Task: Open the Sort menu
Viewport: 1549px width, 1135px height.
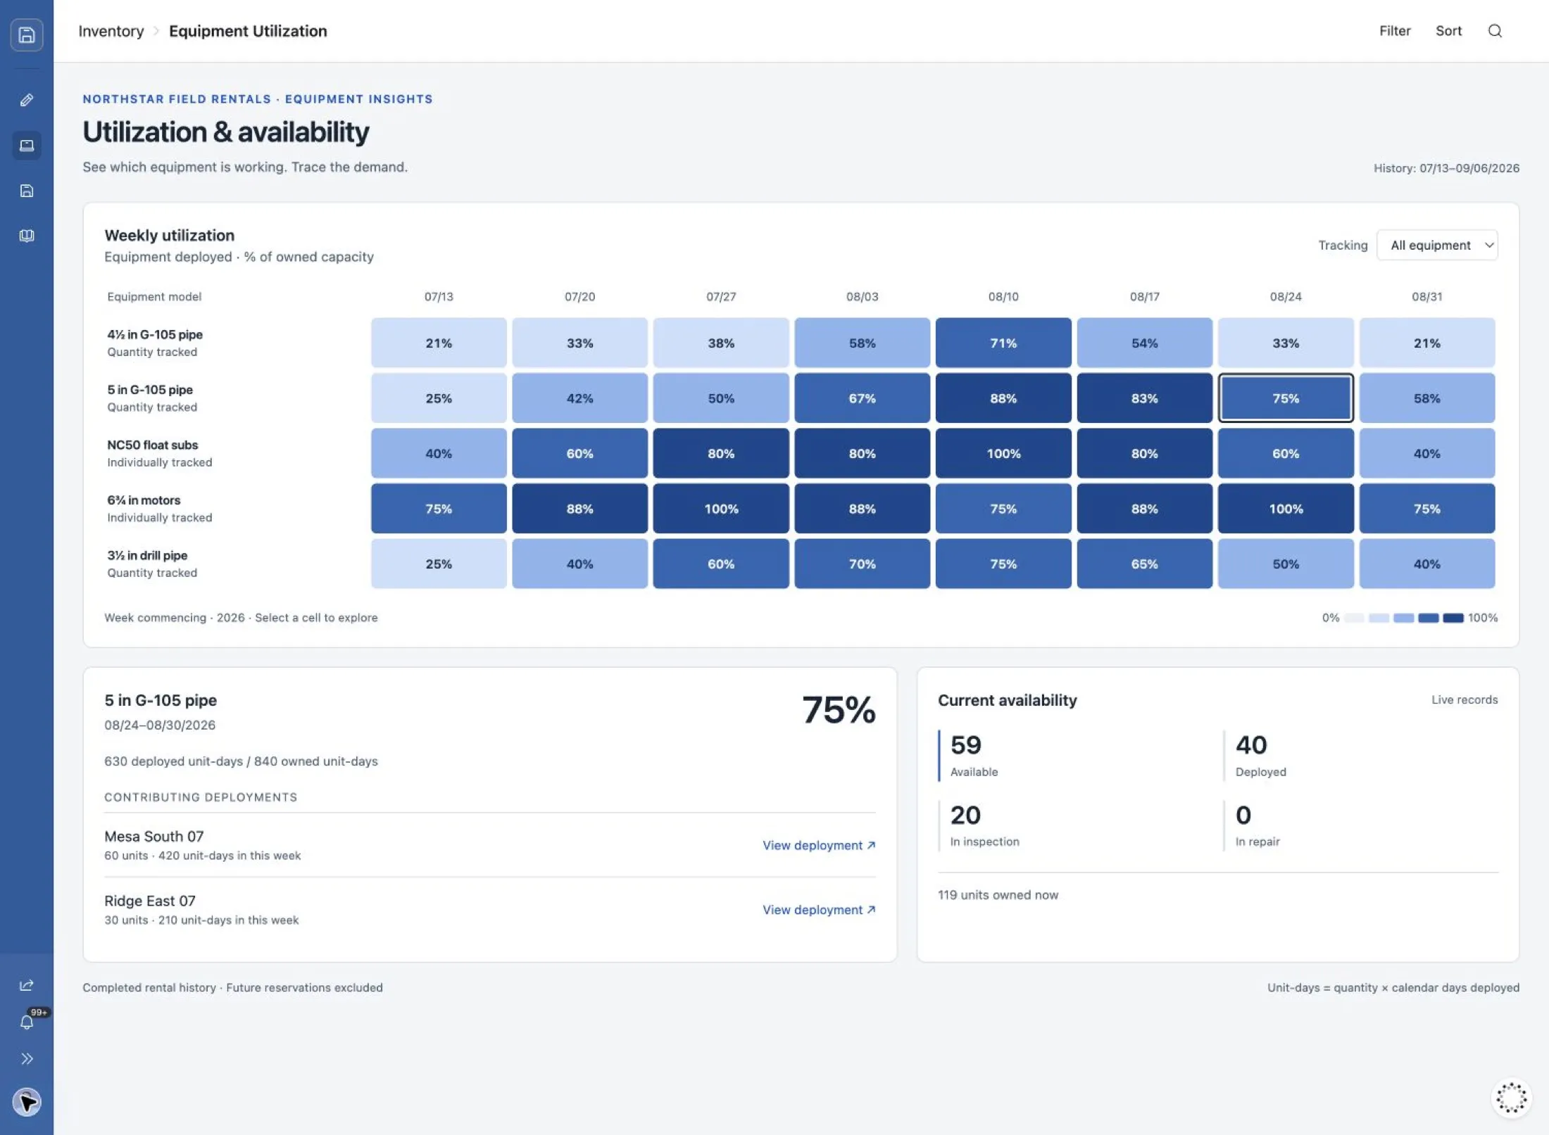Action: coord(1448,31)
